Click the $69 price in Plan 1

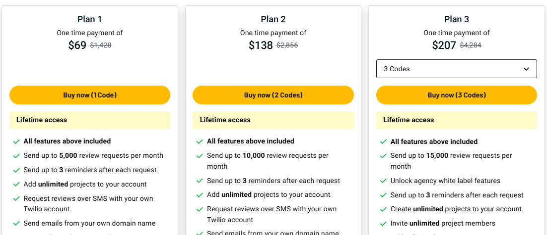(77, 46)
